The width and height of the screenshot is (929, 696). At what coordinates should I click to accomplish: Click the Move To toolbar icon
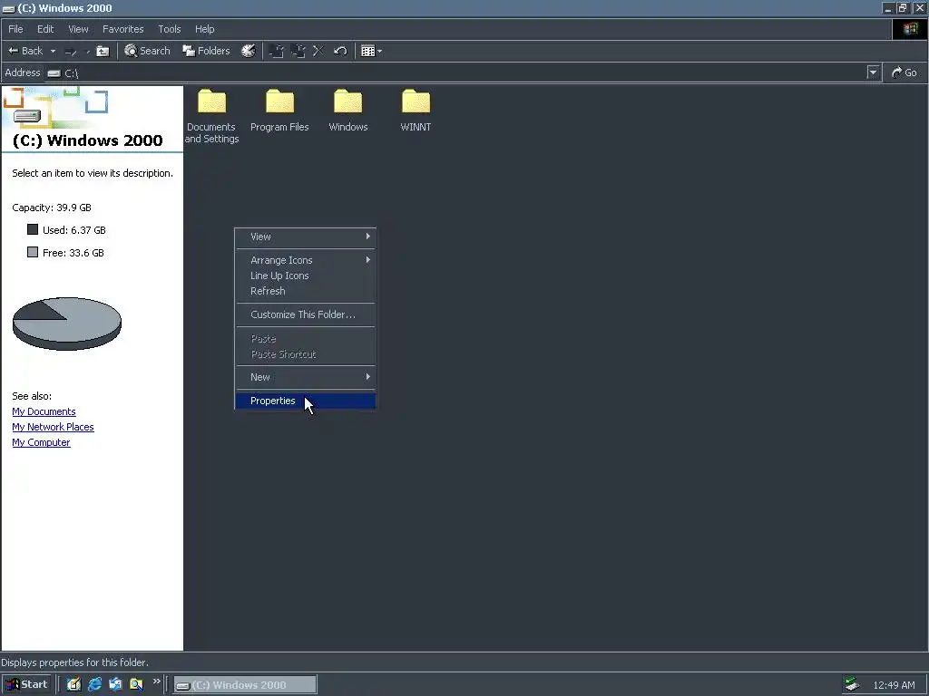[276, 51]
